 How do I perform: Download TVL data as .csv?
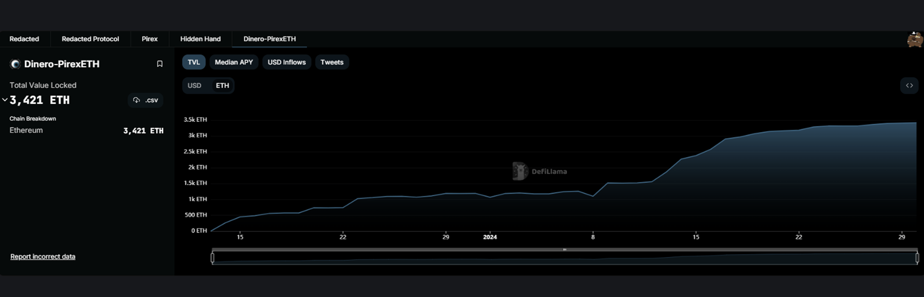146,100
